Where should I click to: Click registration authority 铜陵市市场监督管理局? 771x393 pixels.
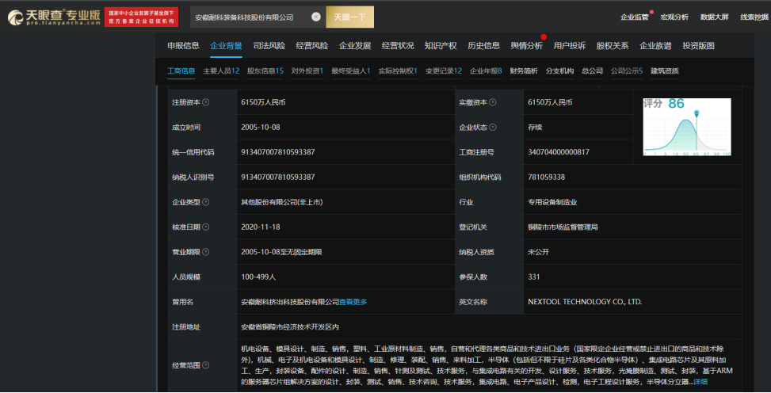click(x=563, y=227)
